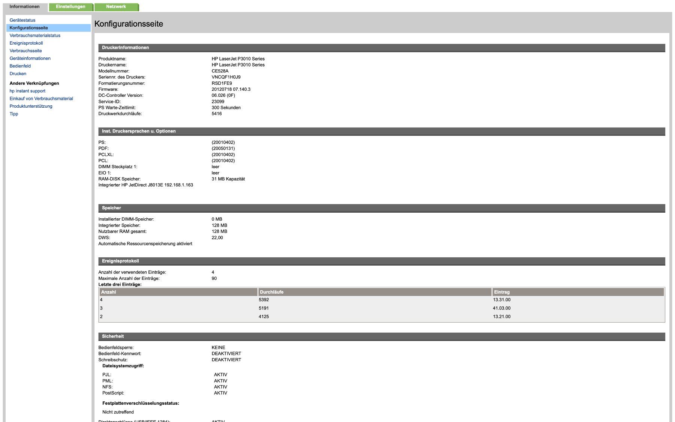Click DWS value 22,00

coord(217,237)
